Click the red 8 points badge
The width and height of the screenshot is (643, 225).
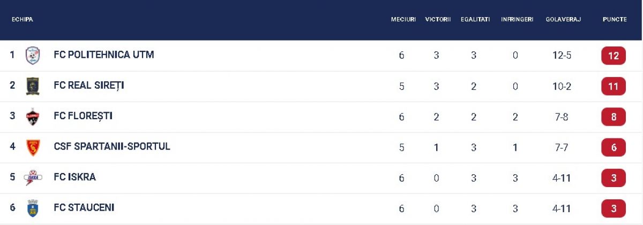pos(614,117)
